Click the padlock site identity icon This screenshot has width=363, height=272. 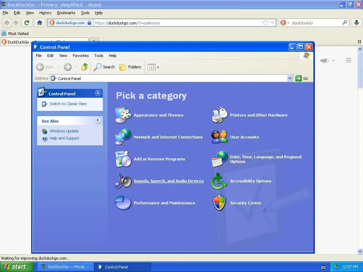(89, 23)
